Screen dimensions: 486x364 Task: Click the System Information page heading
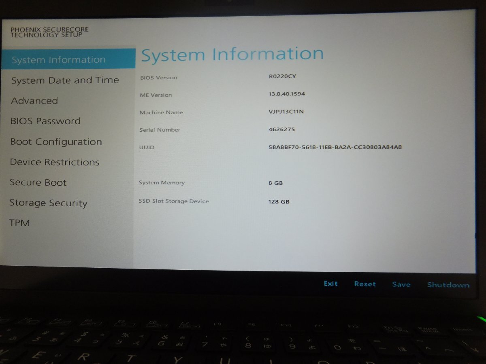[x=232, y=55]
